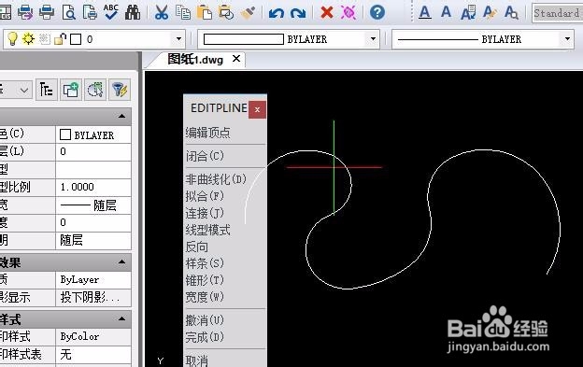Open the layer dropdown showing 0
Image resolution: width=583 pixels, height=367 pixels.
tap(178, 38)
